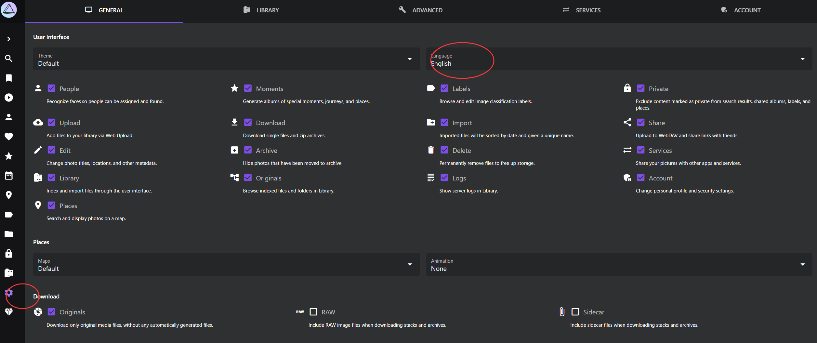Image resolution: width=817 pixels, height=343 pixels.
Task: Open Private section via sidebar lock icon
Action: pos(9,254)
